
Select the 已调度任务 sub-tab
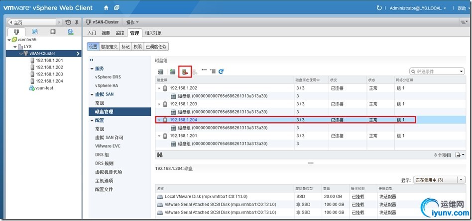[x=156, y=47]
